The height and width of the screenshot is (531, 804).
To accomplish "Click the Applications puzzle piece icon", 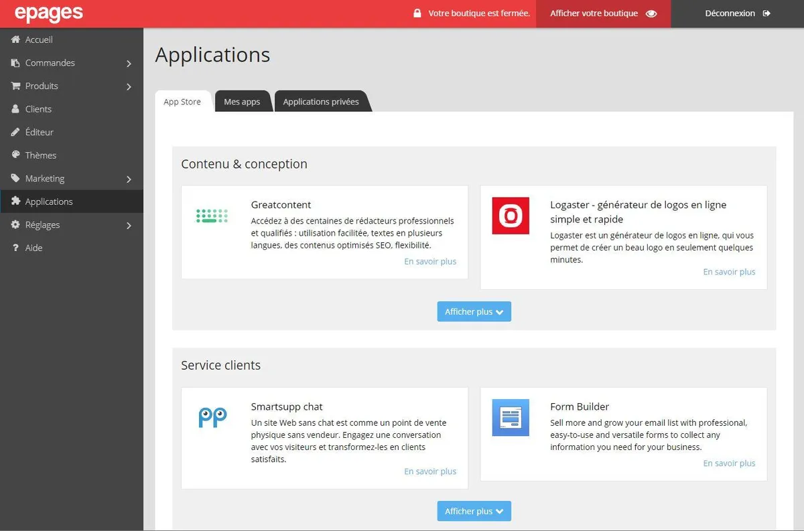I will click(15, 202).
